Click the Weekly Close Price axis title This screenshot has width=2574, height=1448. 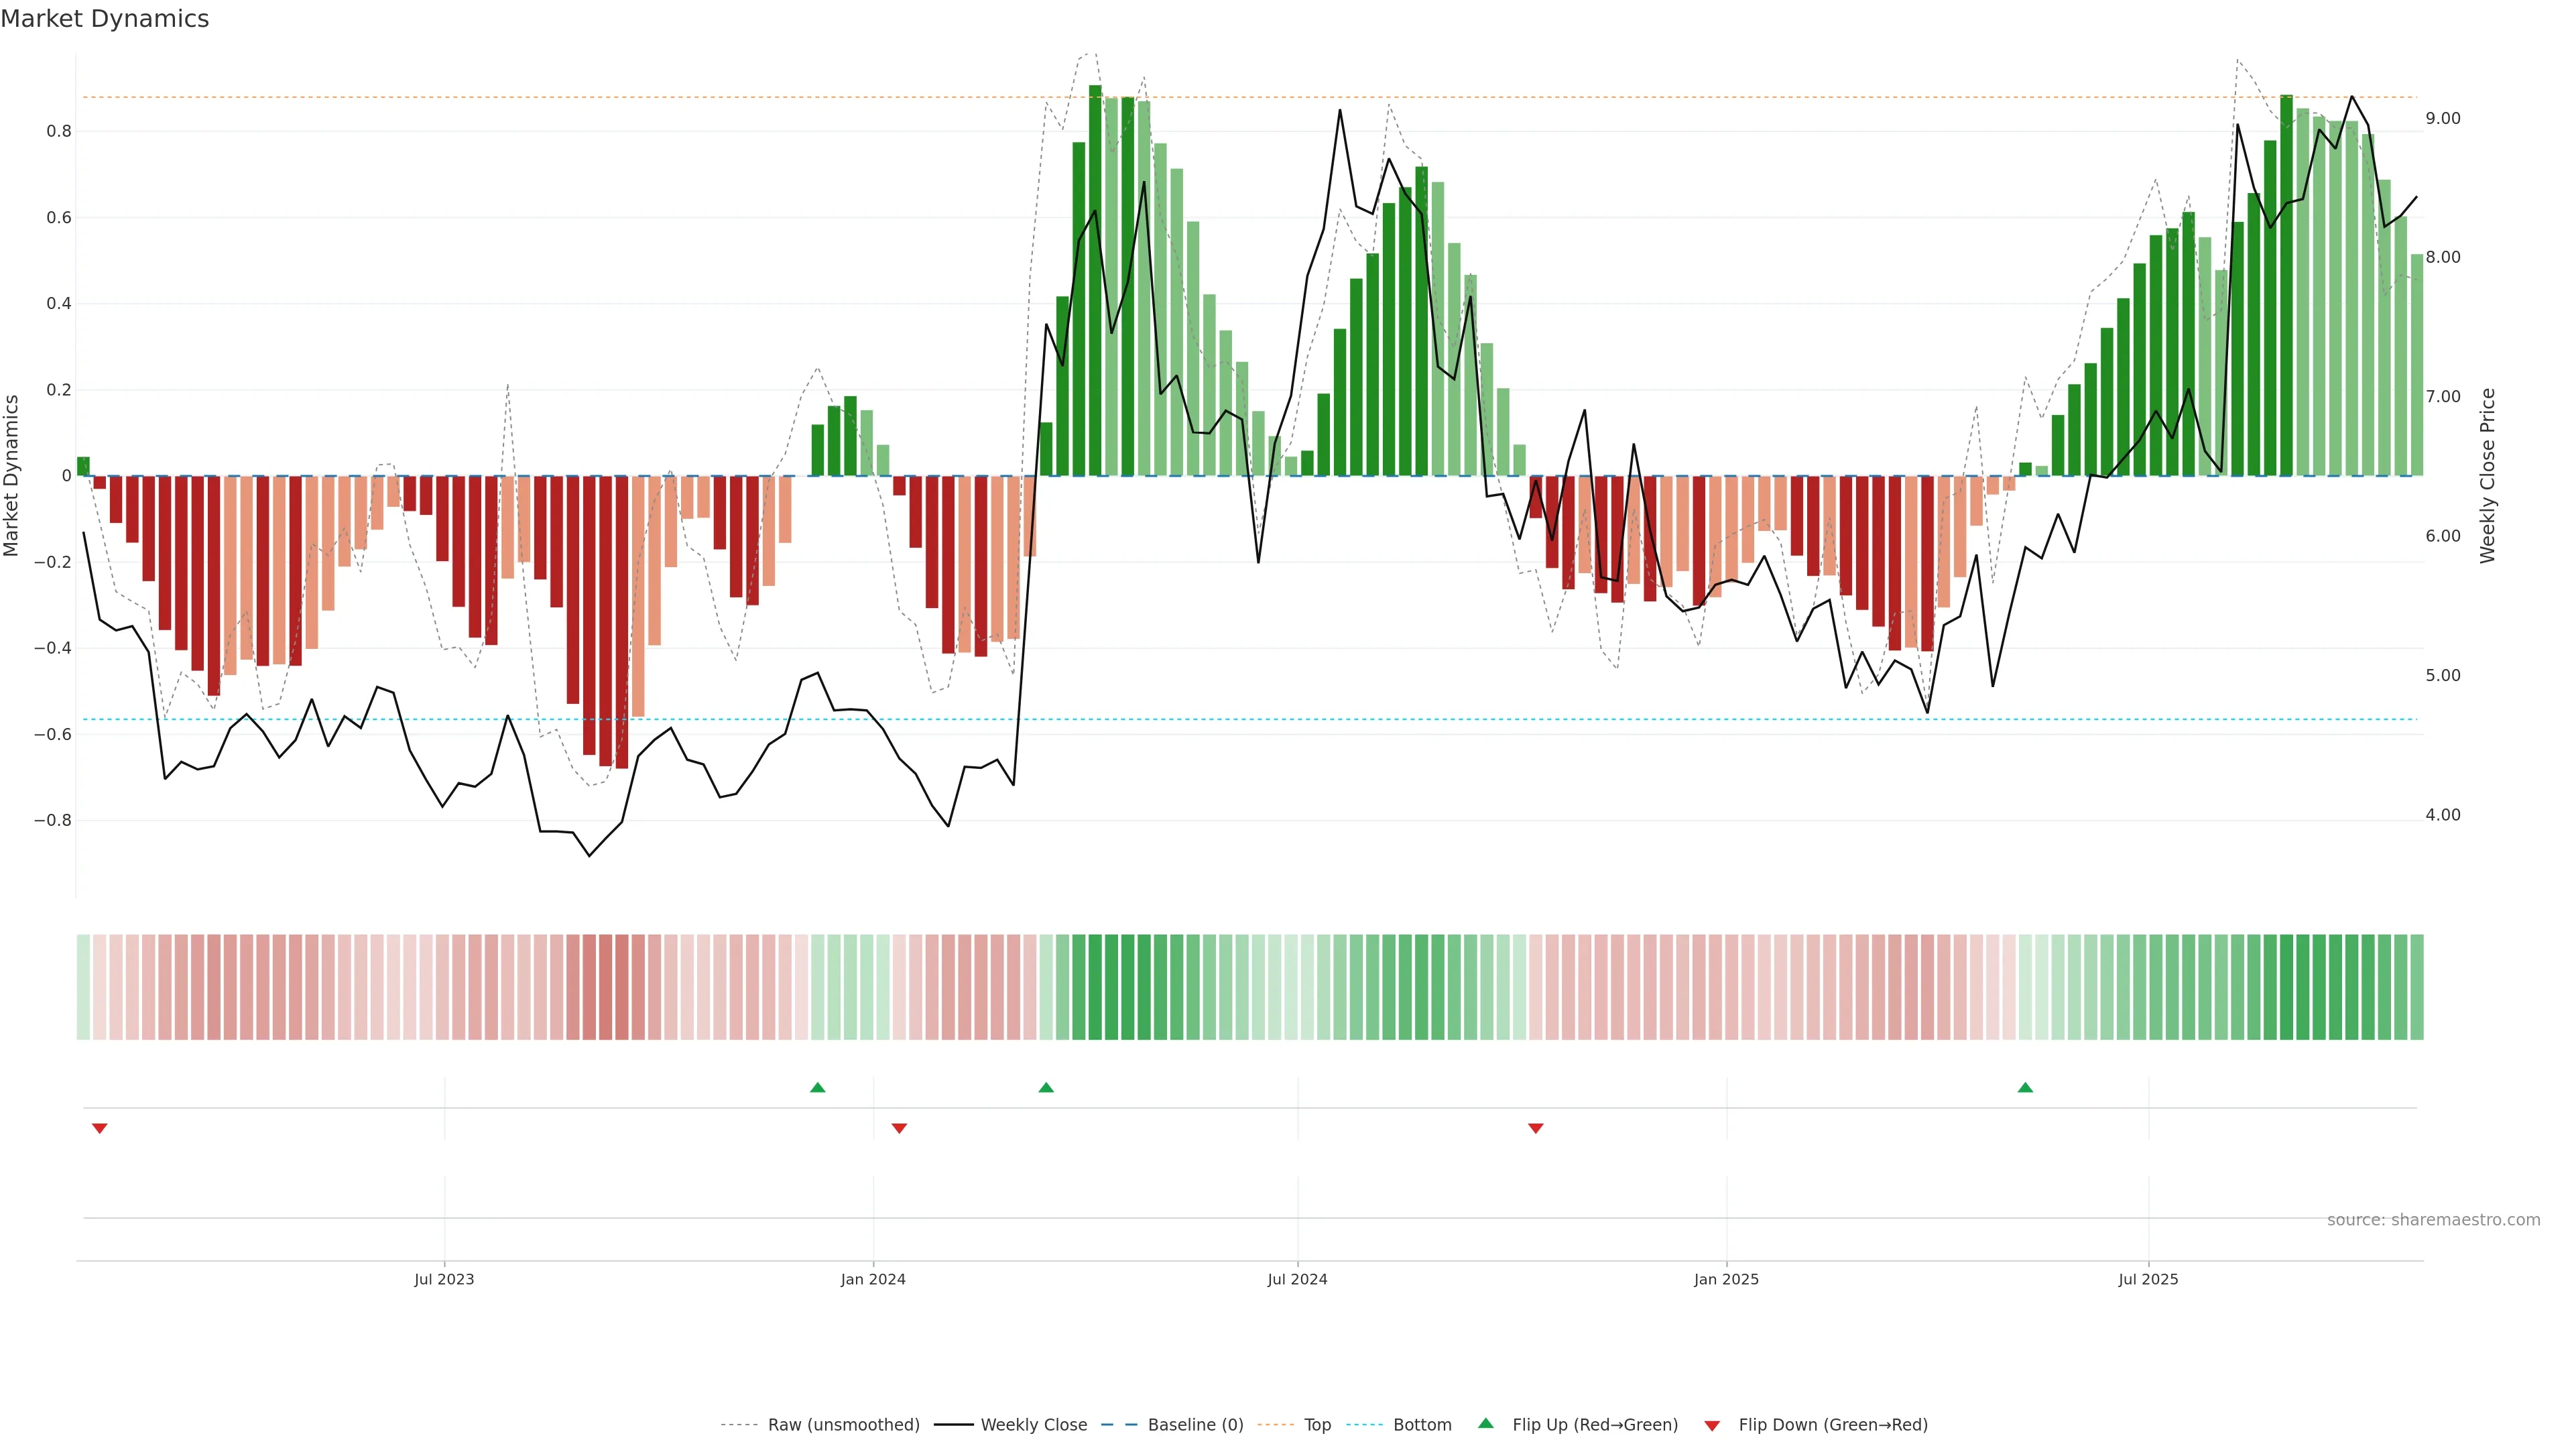[2487, 476]
